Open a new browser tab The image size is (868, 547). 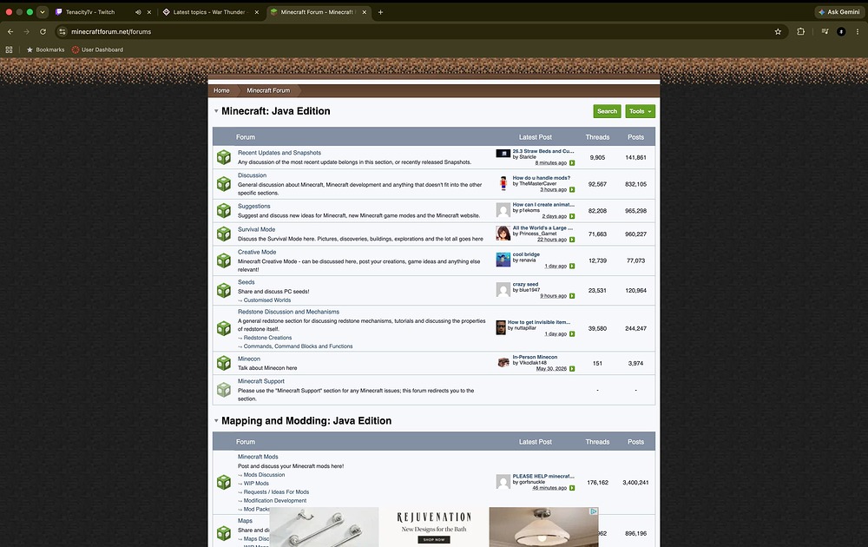[x=380, y=11]
